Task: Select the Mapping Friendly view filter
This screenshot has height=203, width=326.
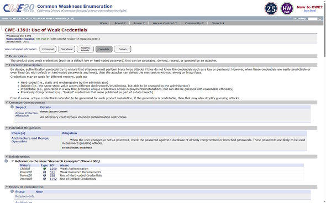Action: pos(85,49)
